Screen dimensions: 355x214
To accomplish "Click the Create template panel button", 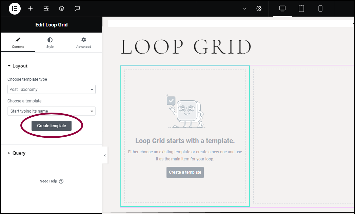I will [x=52, y=126].
